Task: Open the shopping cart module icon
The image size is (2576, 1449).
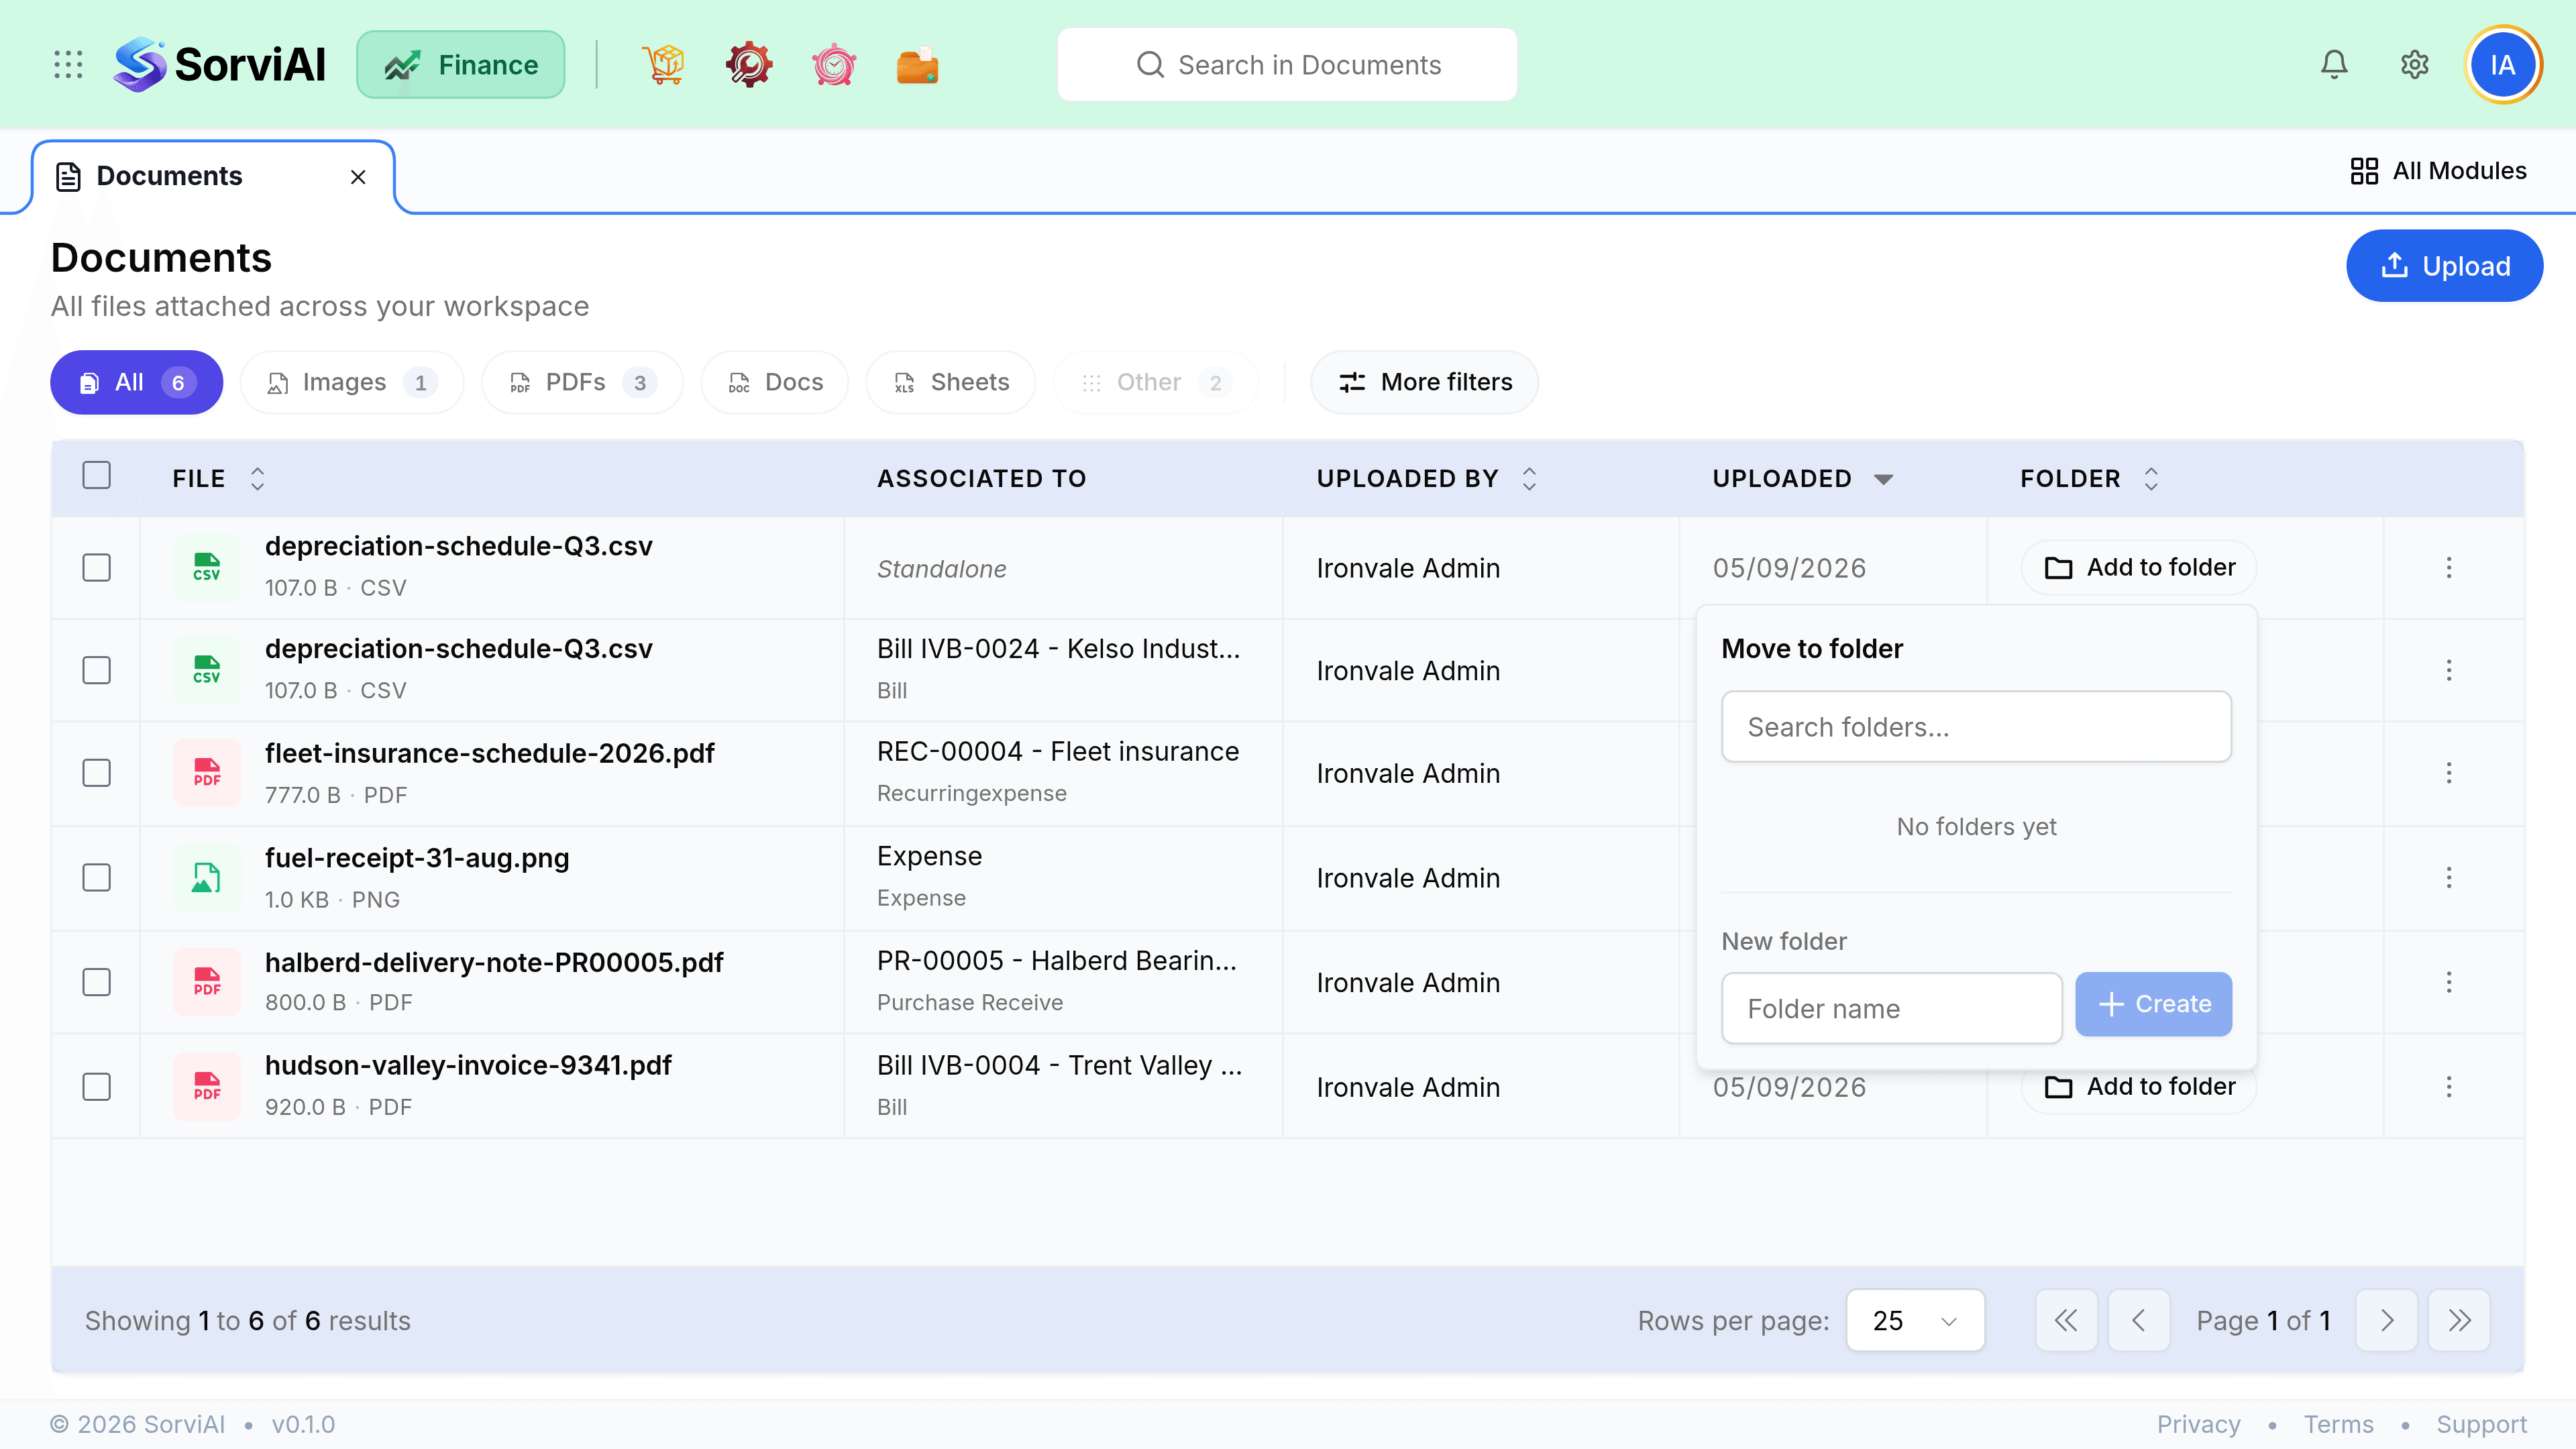Action: click(663, 65)
